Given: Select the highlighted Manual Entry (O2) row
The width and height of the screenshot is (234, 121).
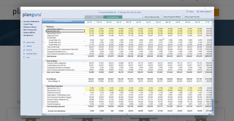Looking at the screenshot, I should [65, 31].
